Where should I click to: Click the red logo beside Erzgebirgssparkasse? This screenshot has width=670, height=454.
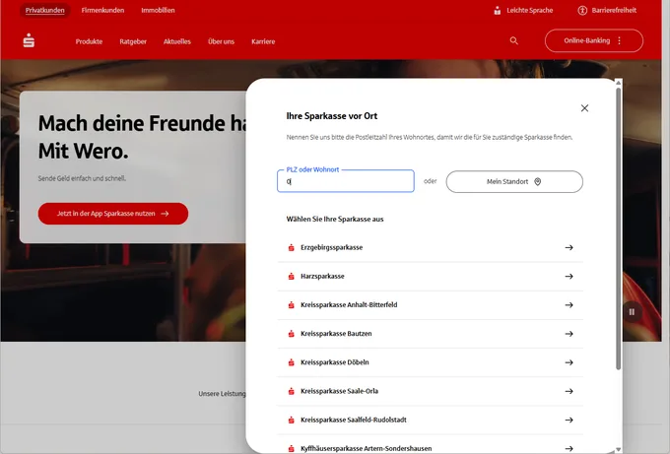tap(291, 247)
